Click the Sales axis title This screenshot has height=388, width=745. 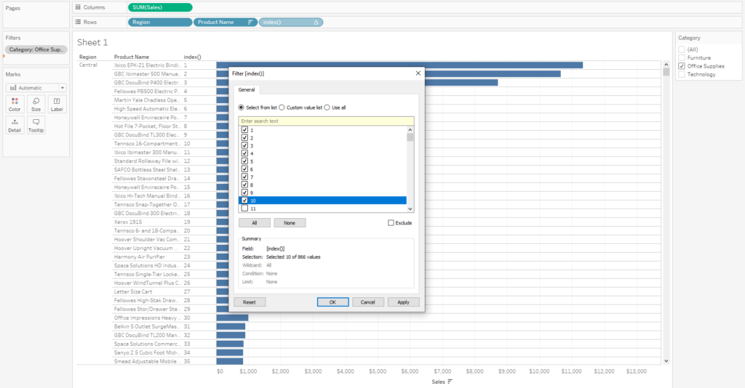coord(438,381)
